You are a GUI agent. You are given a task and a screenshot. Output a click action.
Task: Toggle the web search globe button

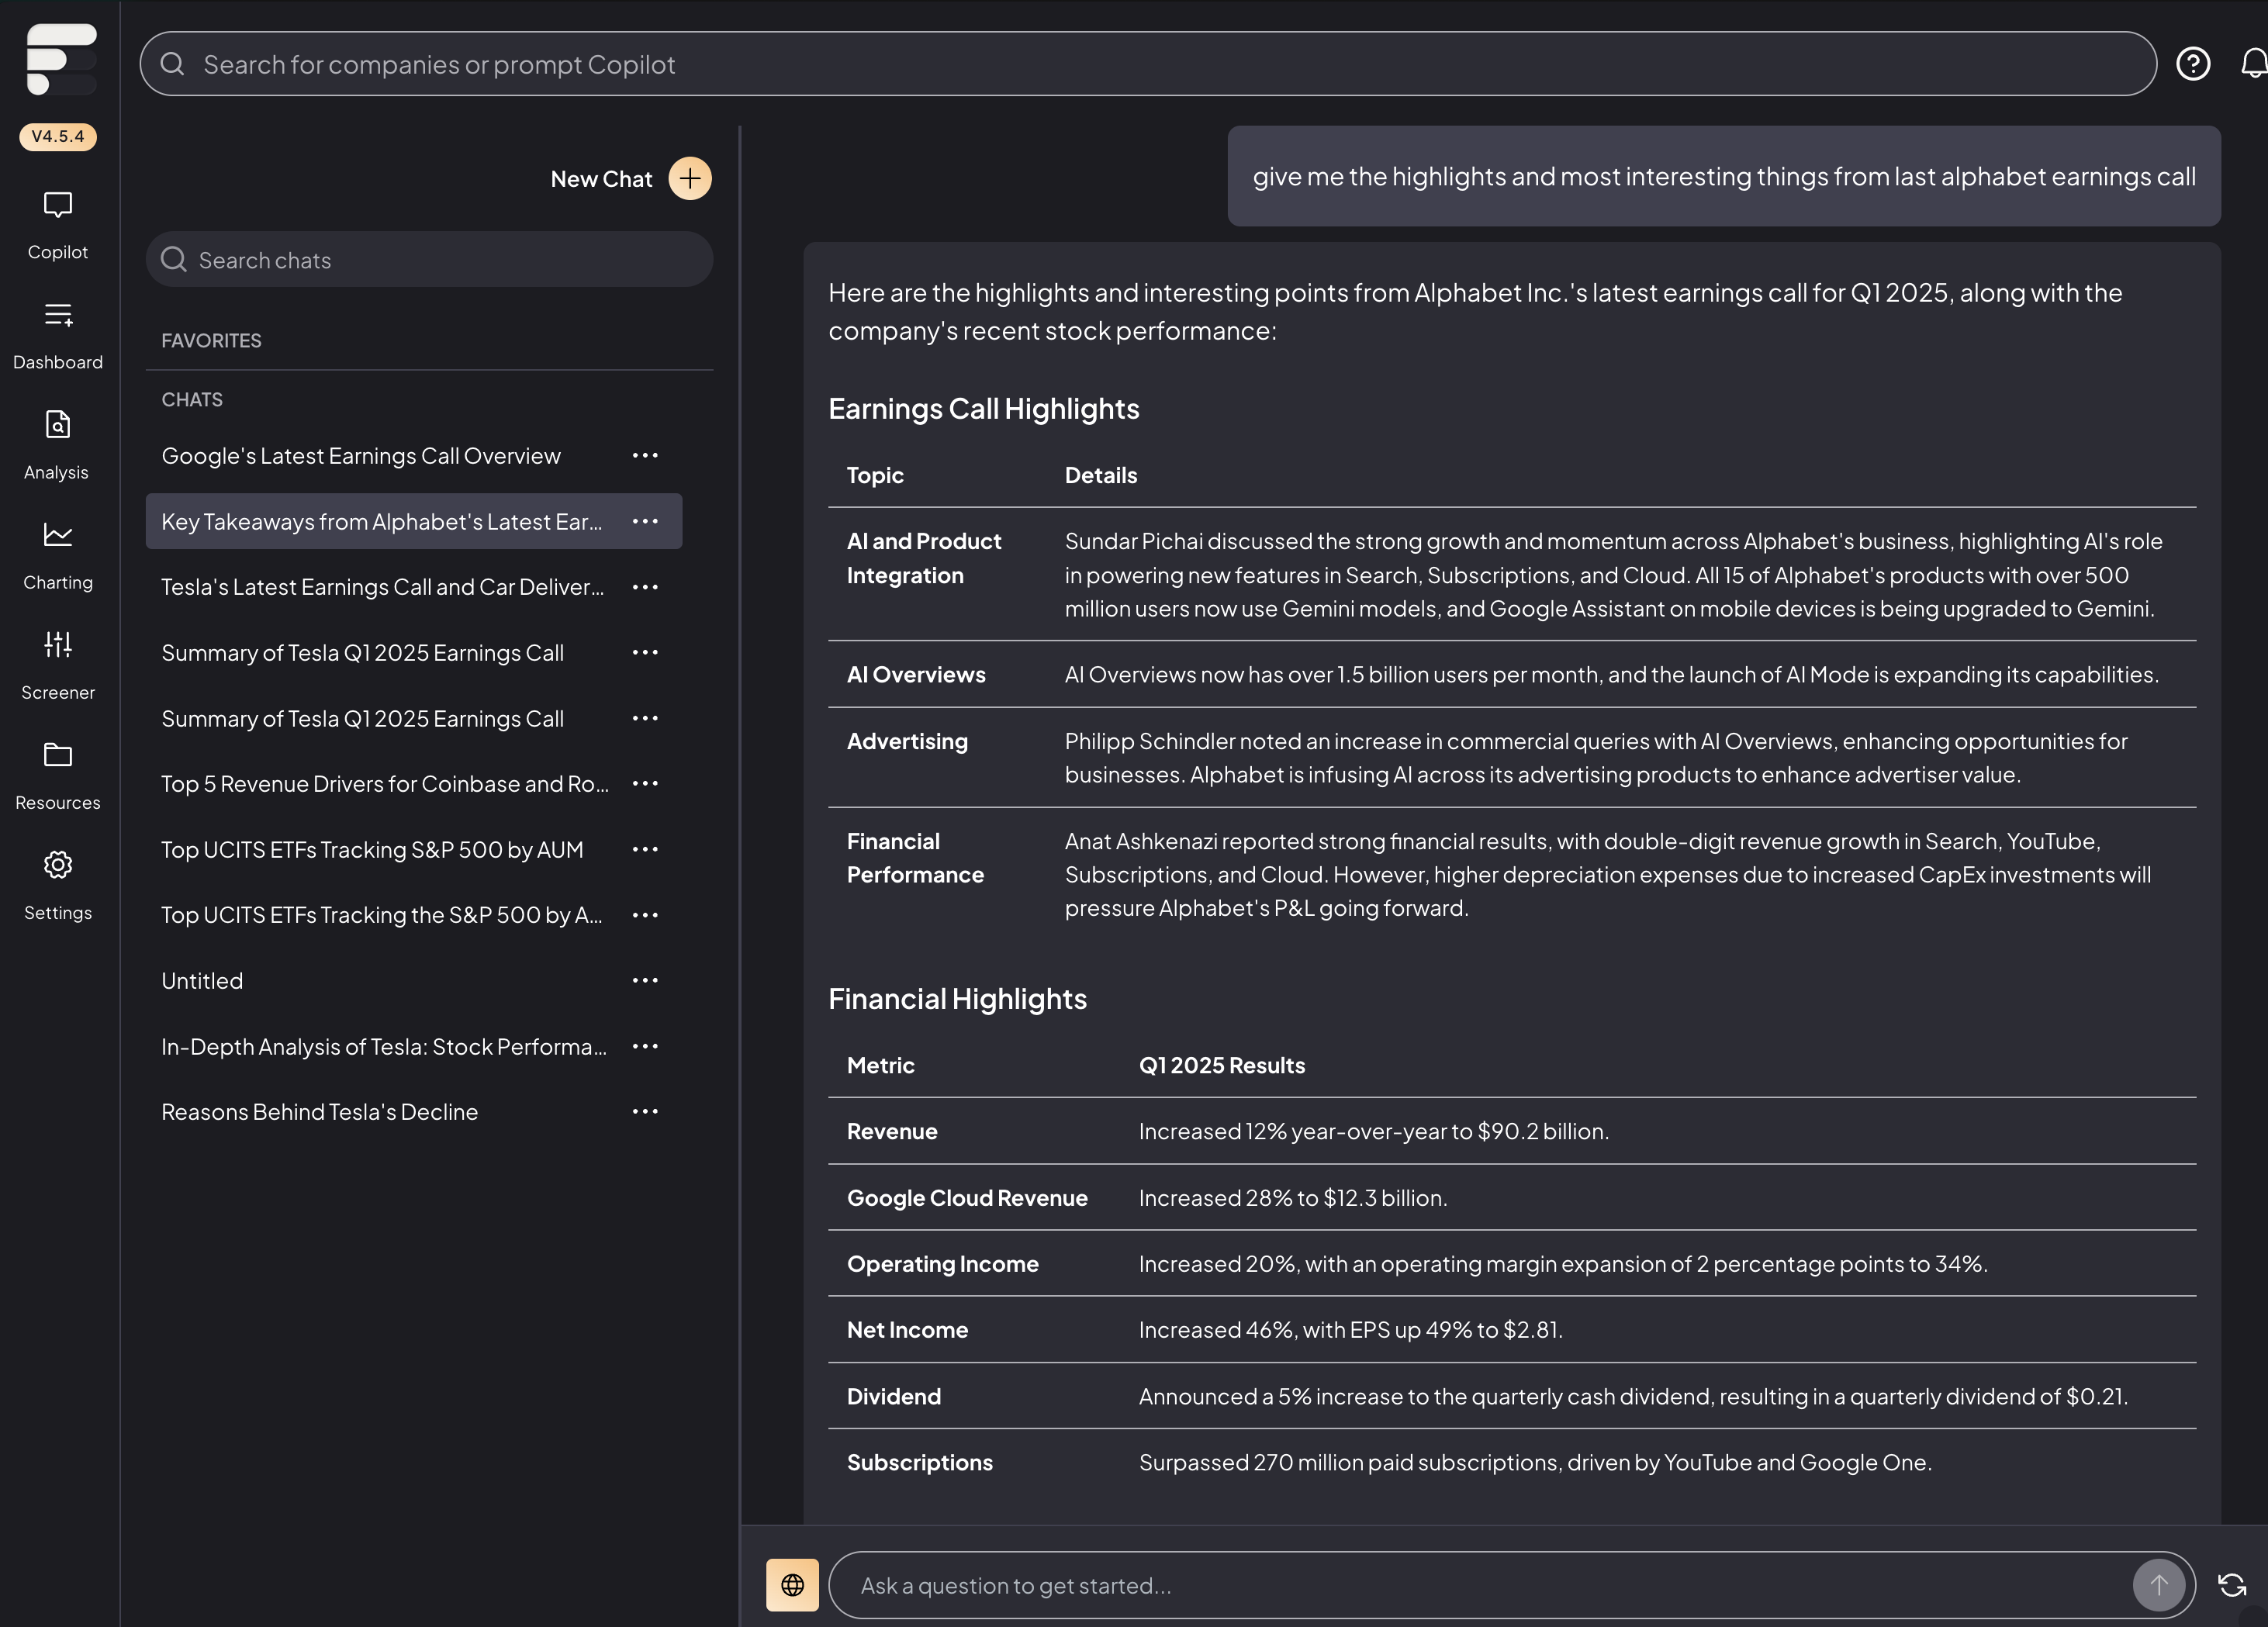(792, 1584)
